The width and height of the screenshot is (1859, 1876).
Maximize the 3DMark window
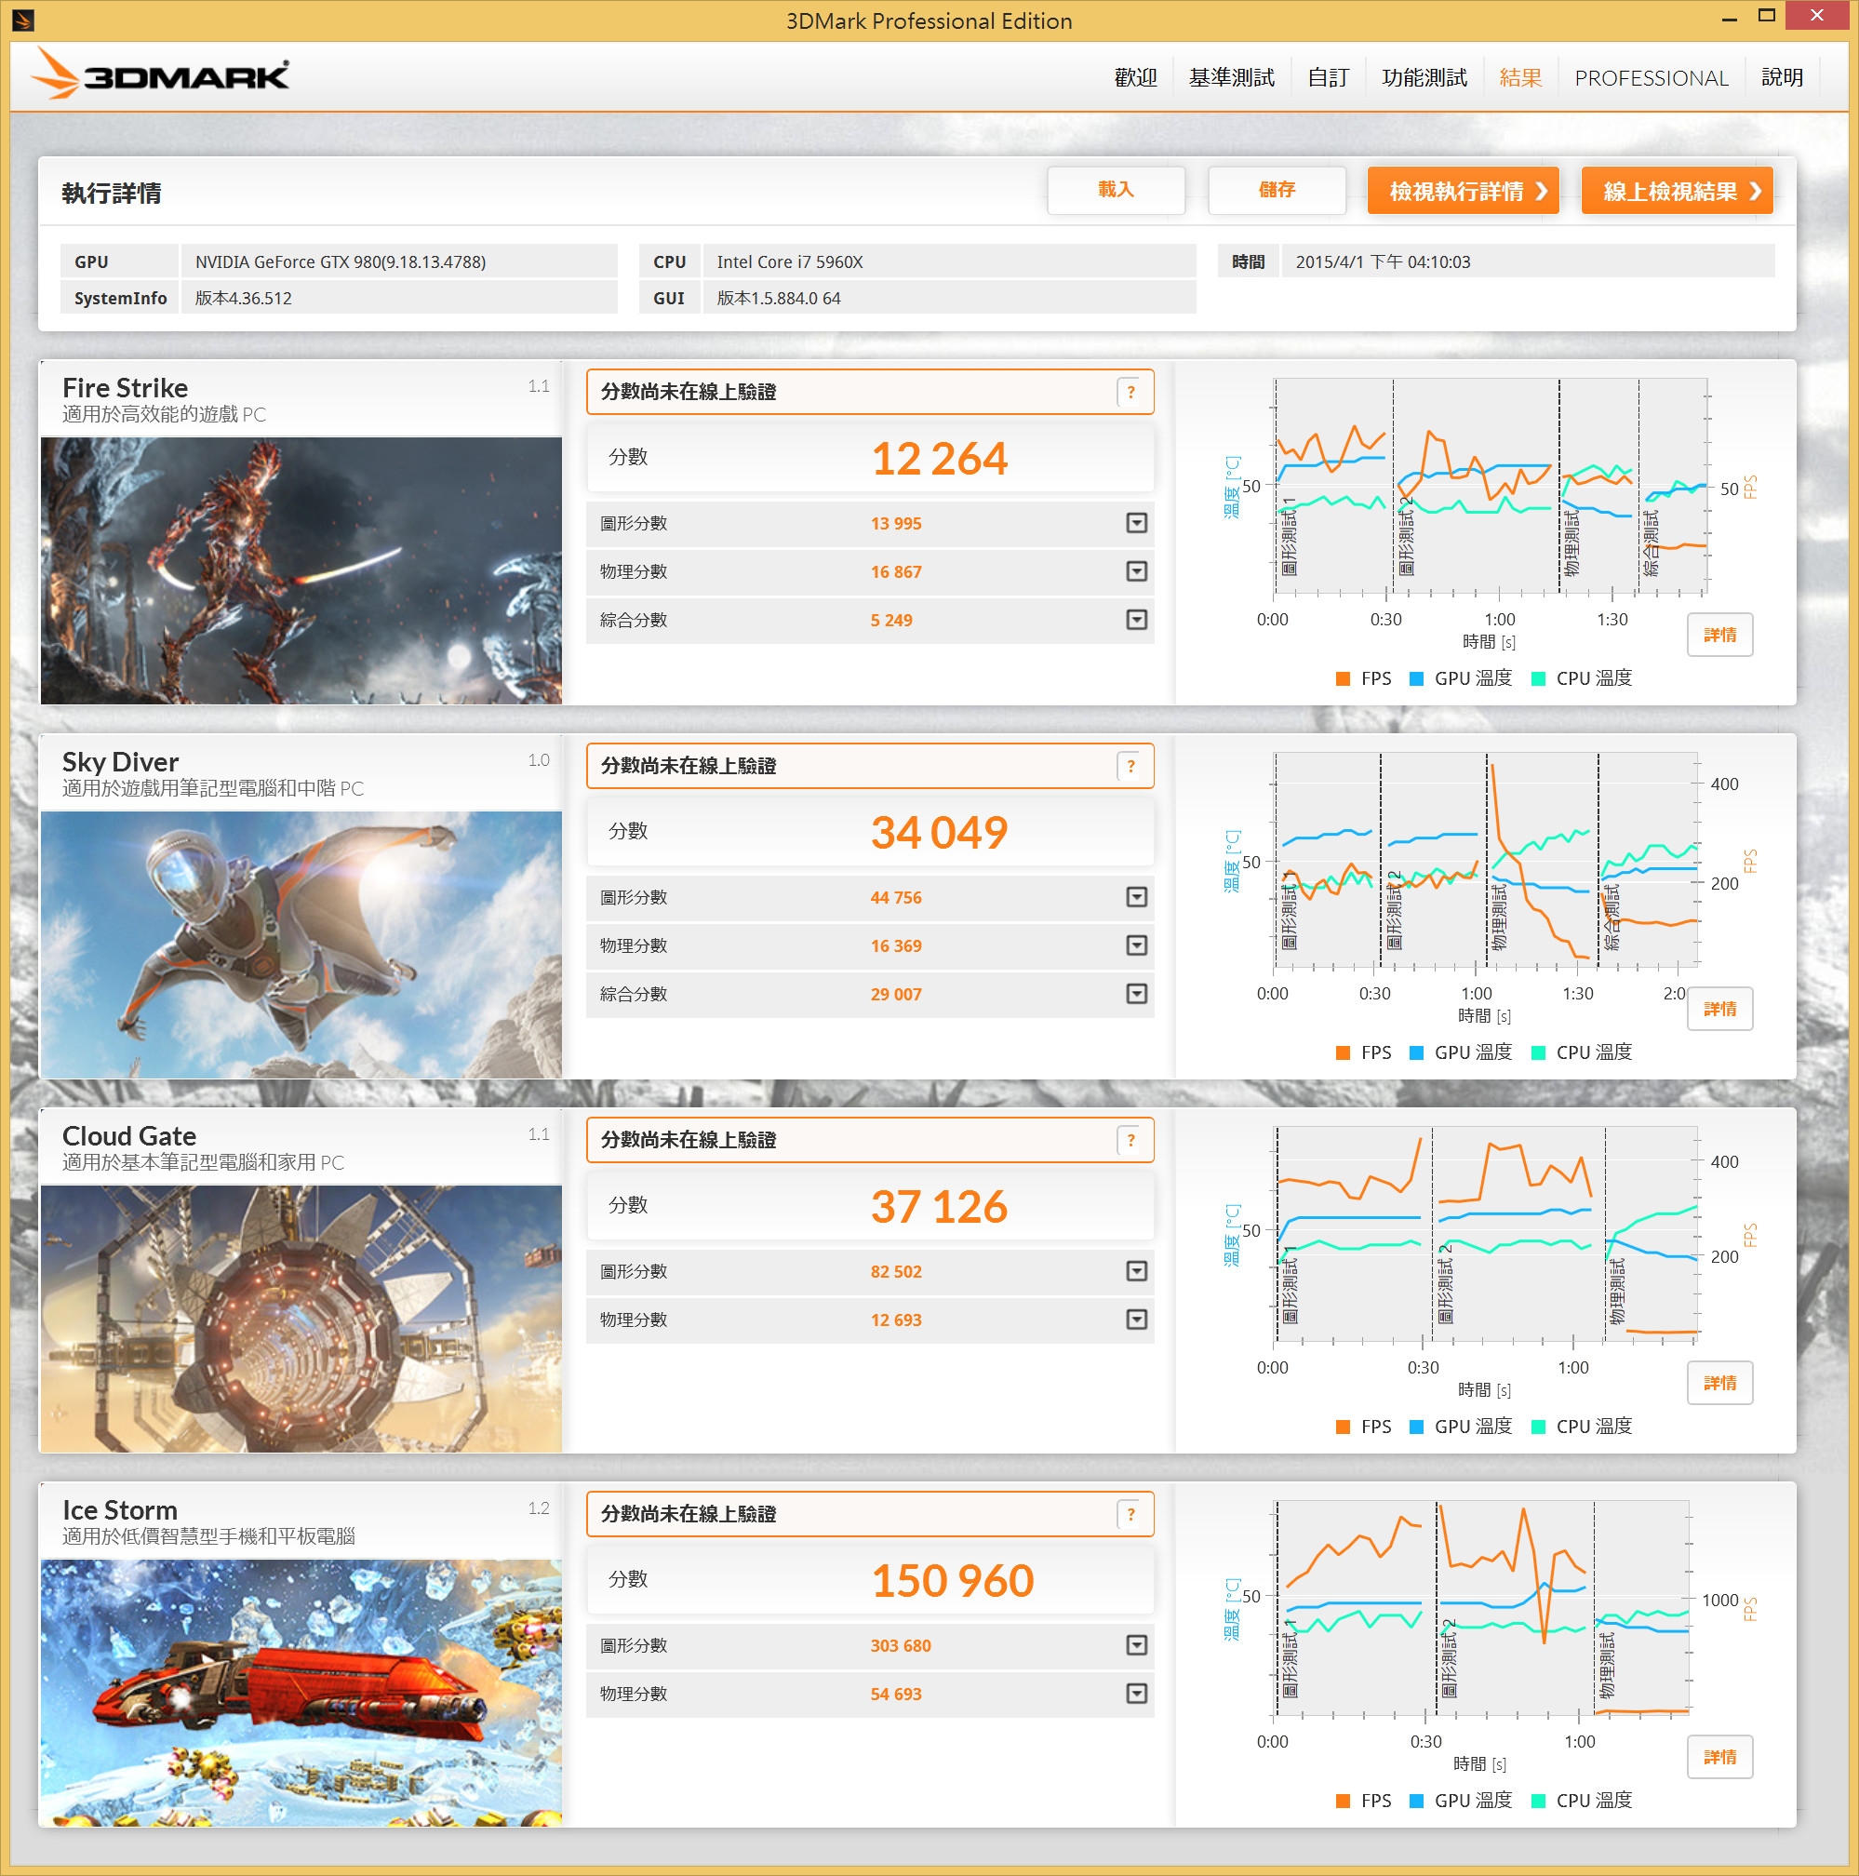point(1766,16)
